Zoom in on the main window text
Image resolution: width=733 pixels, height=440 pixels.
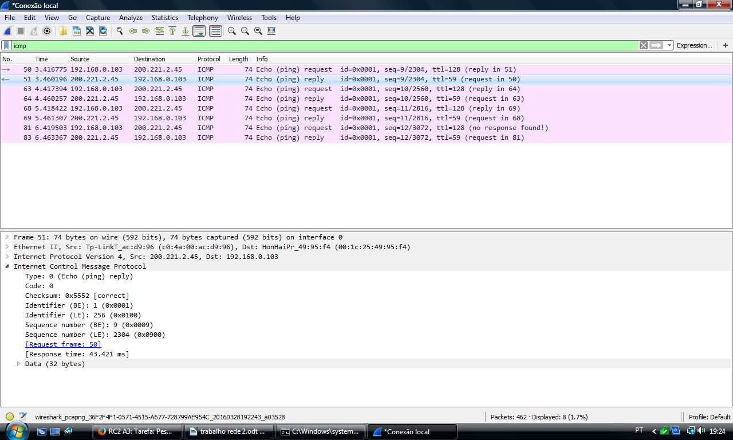point(232,31)
